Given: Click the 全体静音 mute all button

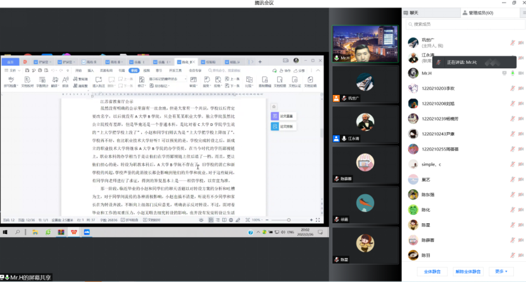Looking at the screenshot, I should (x=432, y=271).
